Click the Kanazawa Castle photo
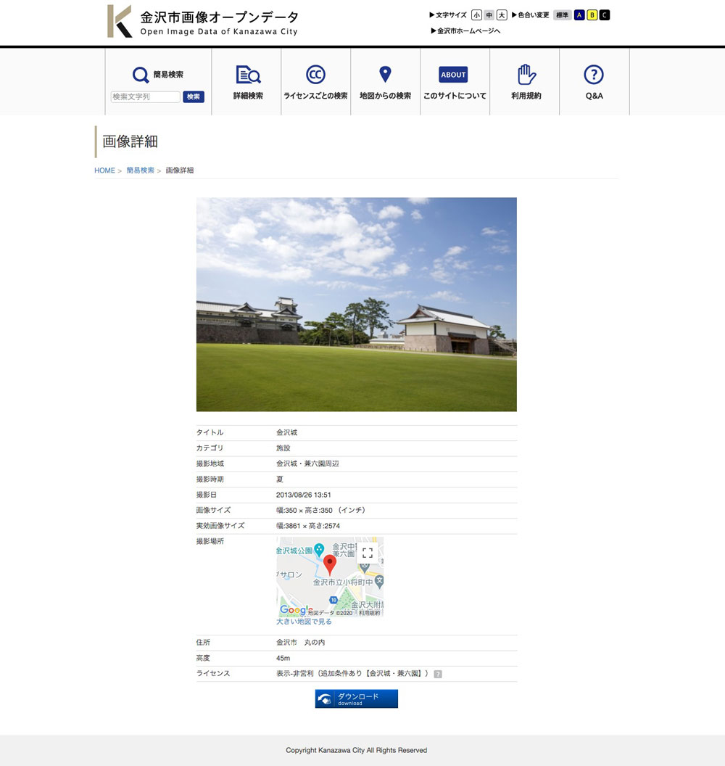 [x=357, y=305]
